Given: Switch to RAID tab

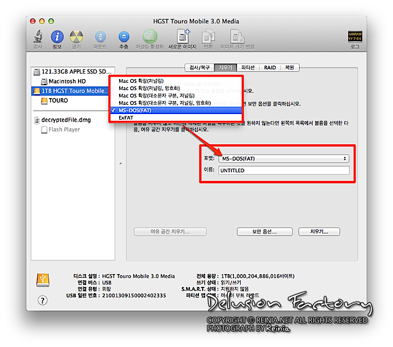Looking at the screenshot, I should click(x=270, y=67).
